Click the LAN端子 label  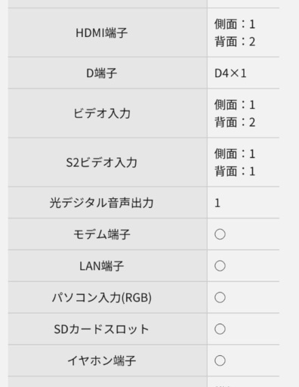coord(102,266)
